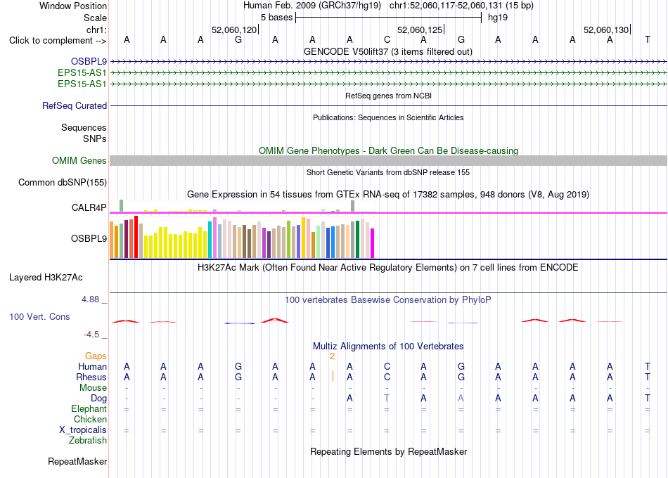
Task: Click the C base in Human alignment row
Action: tap(387, 366)
